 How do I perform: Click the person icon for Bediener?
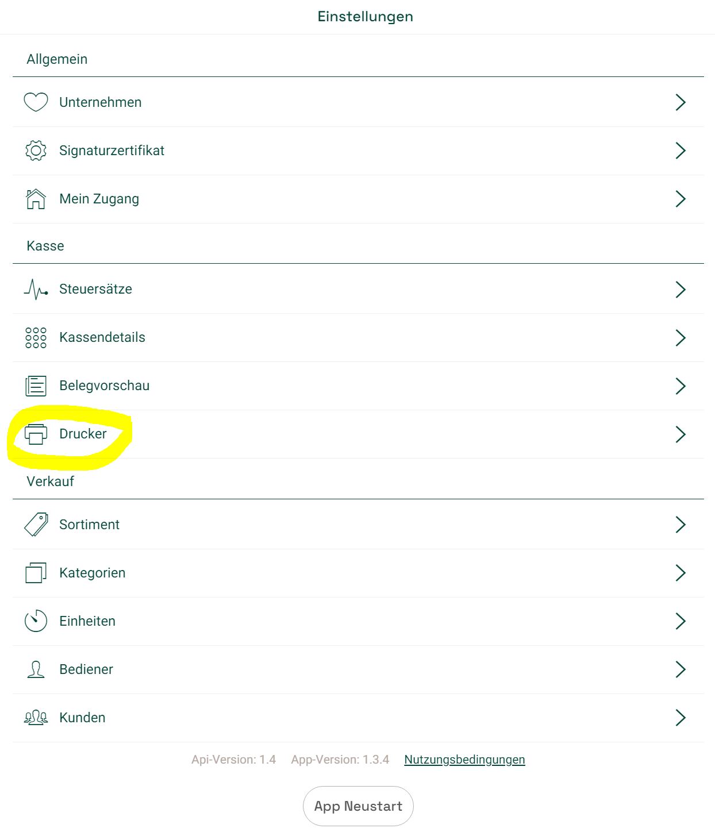pos(36,669)
